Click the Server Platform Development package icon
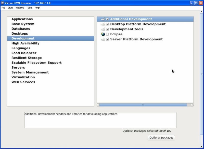The width and height of the screenshot is (204, 149). [x=103, y=39]
